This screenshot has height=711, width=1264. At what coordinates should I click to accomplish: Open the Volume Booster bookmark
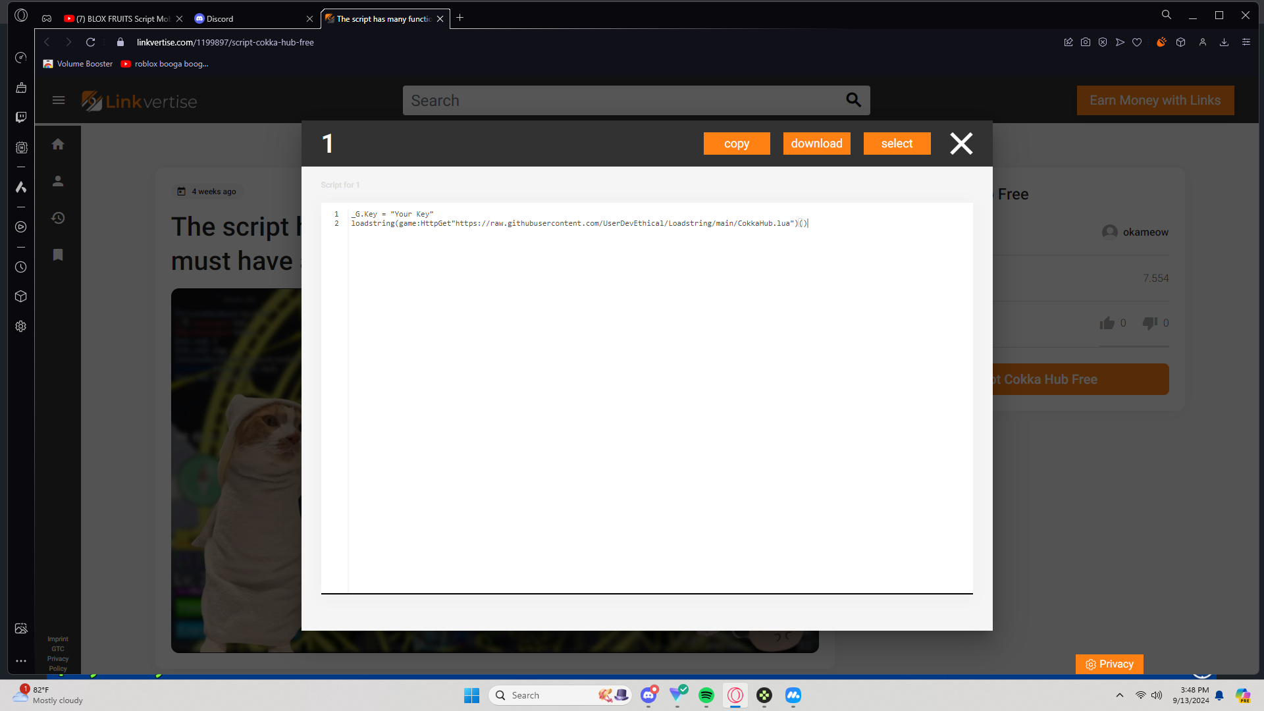pyautogui.click(x=78, y=64)
